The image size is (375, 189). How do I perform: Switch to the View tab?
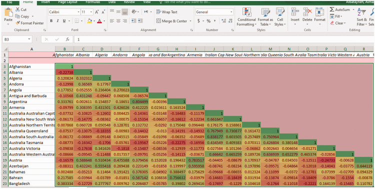(x=147, y=2)
